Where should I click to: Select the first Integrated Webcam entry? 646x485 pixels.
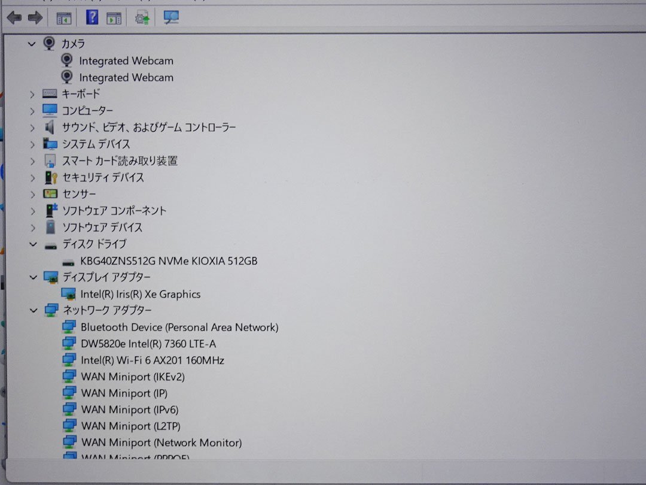coord(126,61)
